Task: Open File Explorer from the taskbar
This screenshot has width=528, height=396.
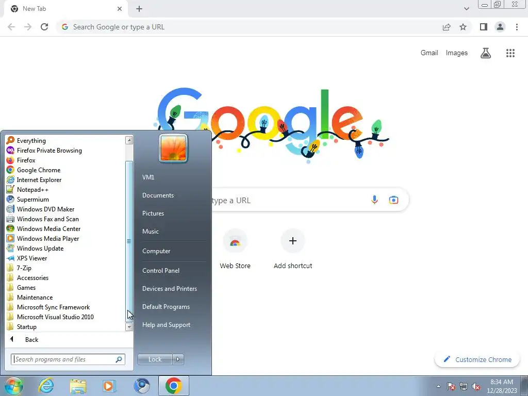Action: click(x=78, y=386)
